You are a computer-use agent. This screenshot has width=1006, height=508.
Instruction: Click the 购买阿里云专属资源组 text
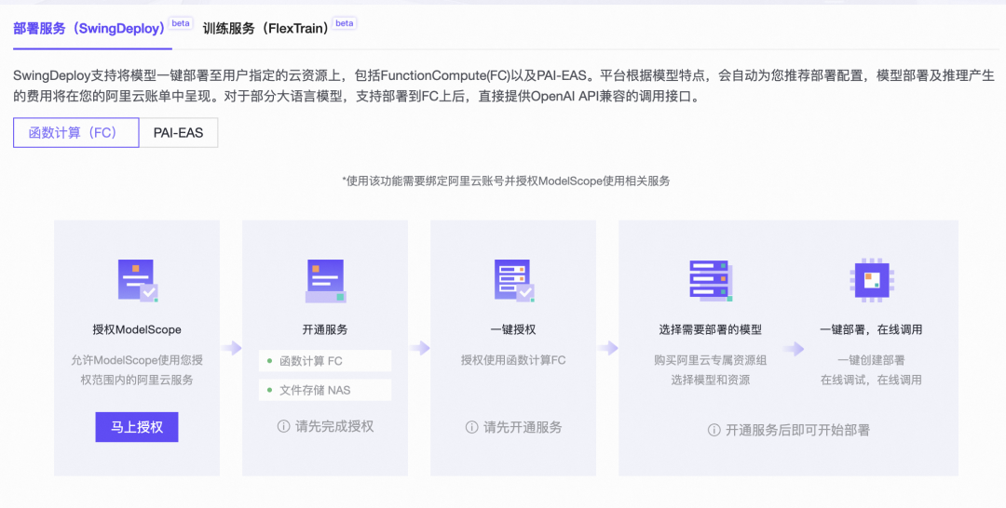[710, 361]
